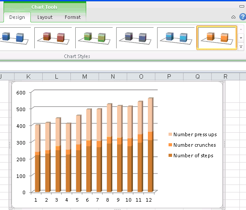
Task: Select the Number of steps legend entry
Action: [x=191, y=156]
